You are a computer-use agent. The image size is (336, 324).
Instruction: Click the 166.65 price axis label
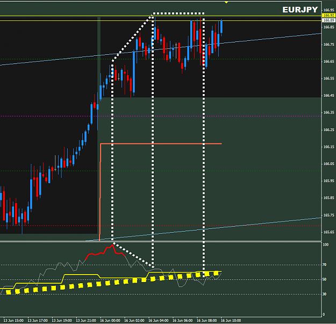328,61
